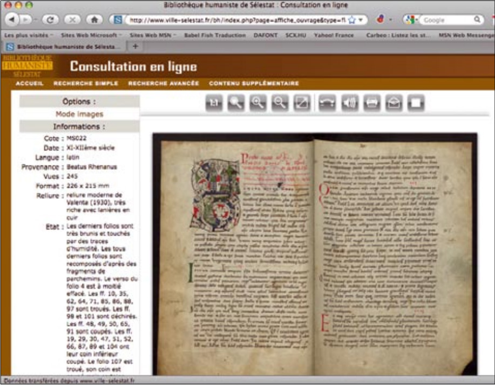Click the site favicon beside the URL
The image size is (495, 385).
(118, 20)
